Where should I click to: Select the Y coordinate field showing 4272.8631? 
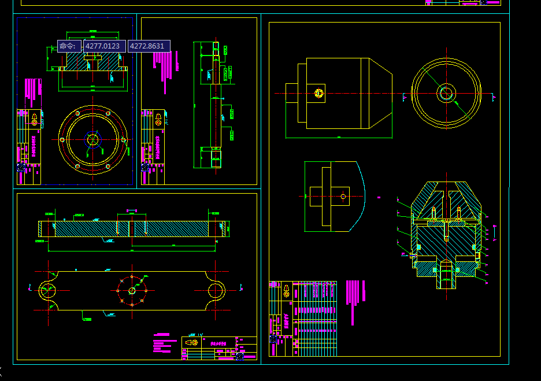coord(149,46)
